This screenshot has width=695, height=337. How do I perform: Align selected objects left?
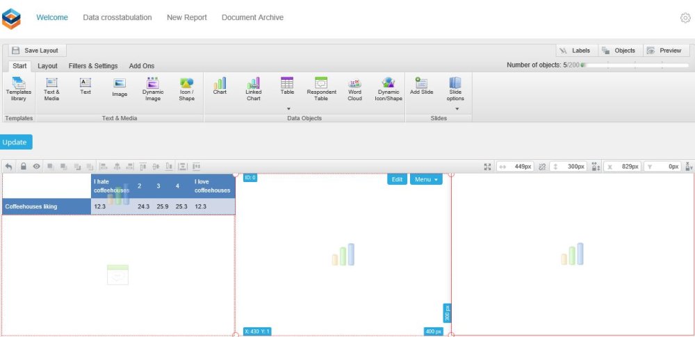[x=104, y=167]
